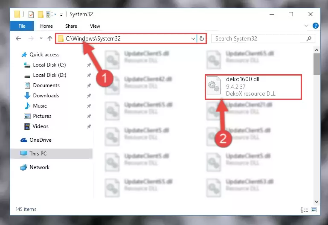
Task: Click pin icon next to Music
Action: (89, 106)
